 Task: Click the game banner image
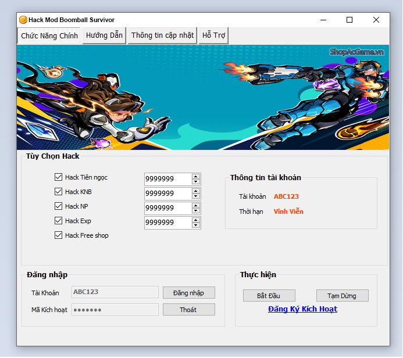(x=203, y=97)
